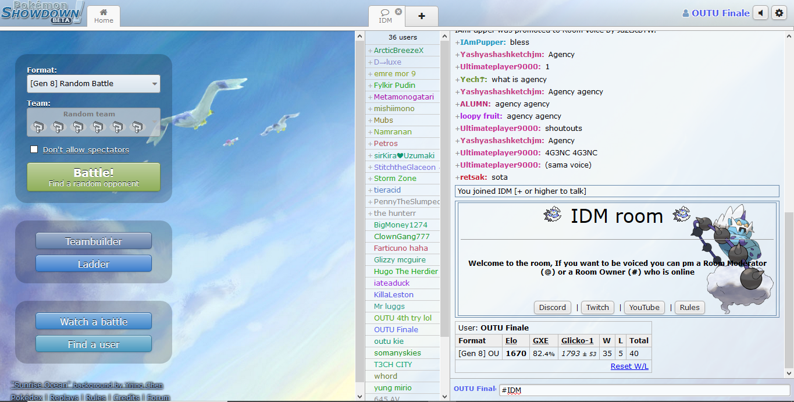Click the first random team Pokémon slot
This screenshot has width=794, height=402.
38,126
